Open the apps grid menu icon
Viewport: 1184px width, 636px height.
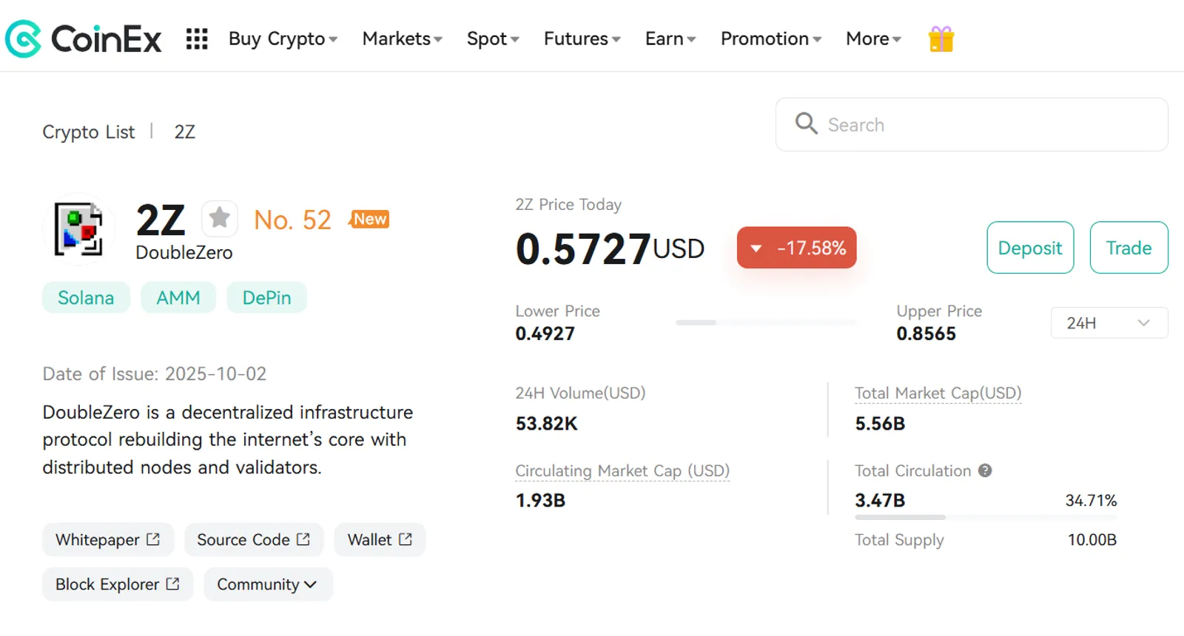tap(197, 38)
